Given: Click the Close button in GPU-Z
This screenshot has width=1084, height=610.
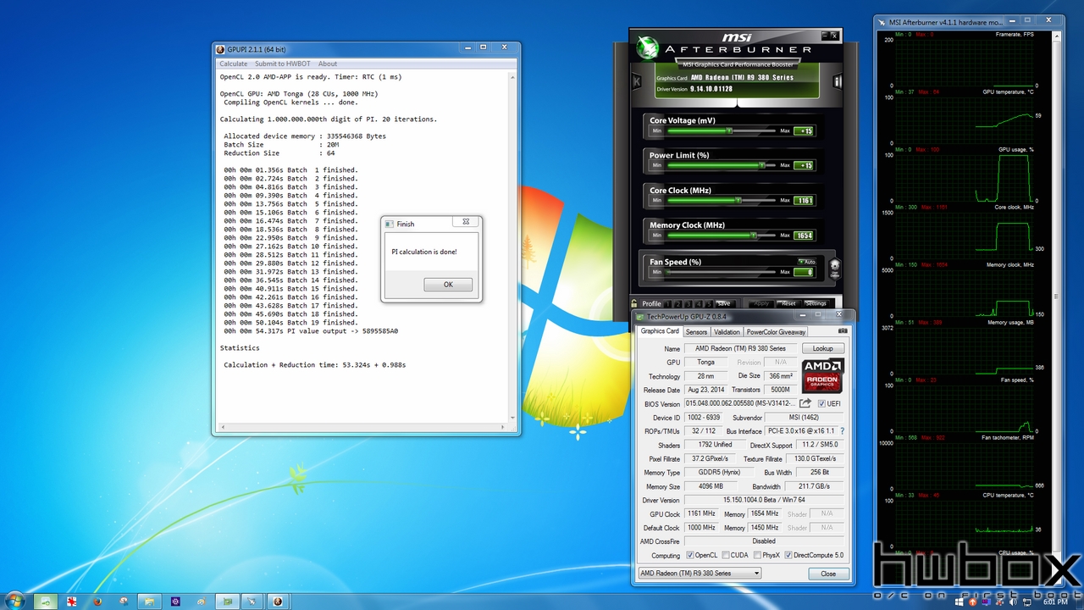Looking at the screenshot, I should (x=828, y=574).
